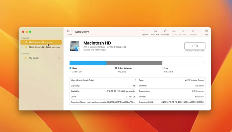Click the Macintosh HD - Data stack icon
This screenshot has height=132, width=232.
pos(26,47)
